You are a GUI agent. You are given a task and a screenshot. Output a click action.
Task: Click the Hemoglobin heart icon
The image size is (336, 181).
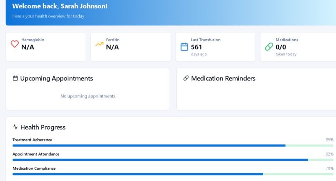click(15, 44)
